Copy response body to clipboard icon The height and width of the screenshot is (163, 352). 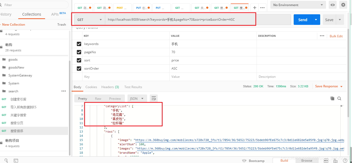pyautogui.click(x=332, y=98)
